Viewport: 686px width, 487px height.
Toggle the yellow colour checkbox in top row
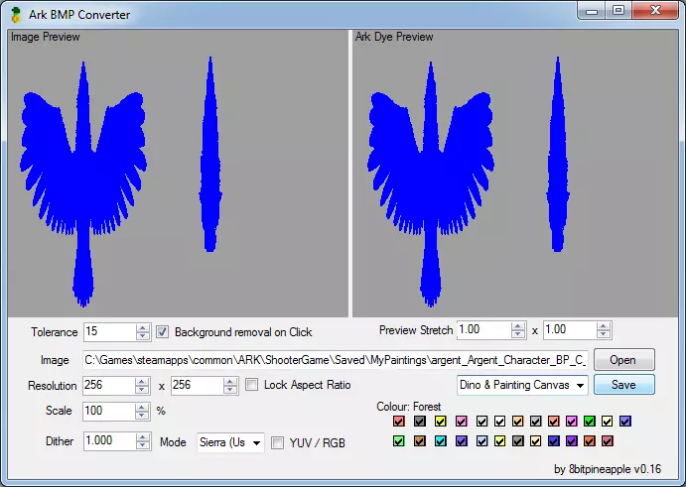pyautogui.click(x=440, y=422)
